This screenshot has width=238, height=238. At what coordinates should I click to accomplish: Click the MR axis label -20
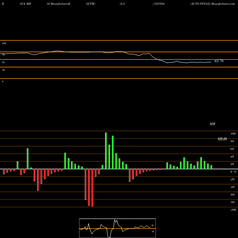(232, 179)
